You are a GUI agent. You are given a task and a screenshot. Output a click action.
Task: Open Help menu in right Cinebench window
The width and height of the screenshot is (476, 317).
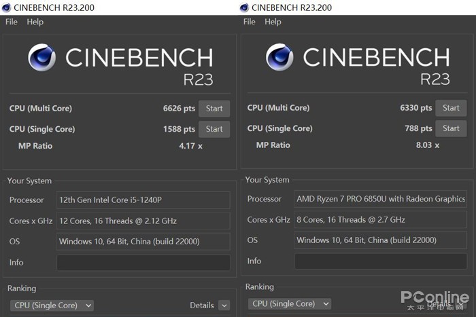pyautogui.click(x=273, y=22)
